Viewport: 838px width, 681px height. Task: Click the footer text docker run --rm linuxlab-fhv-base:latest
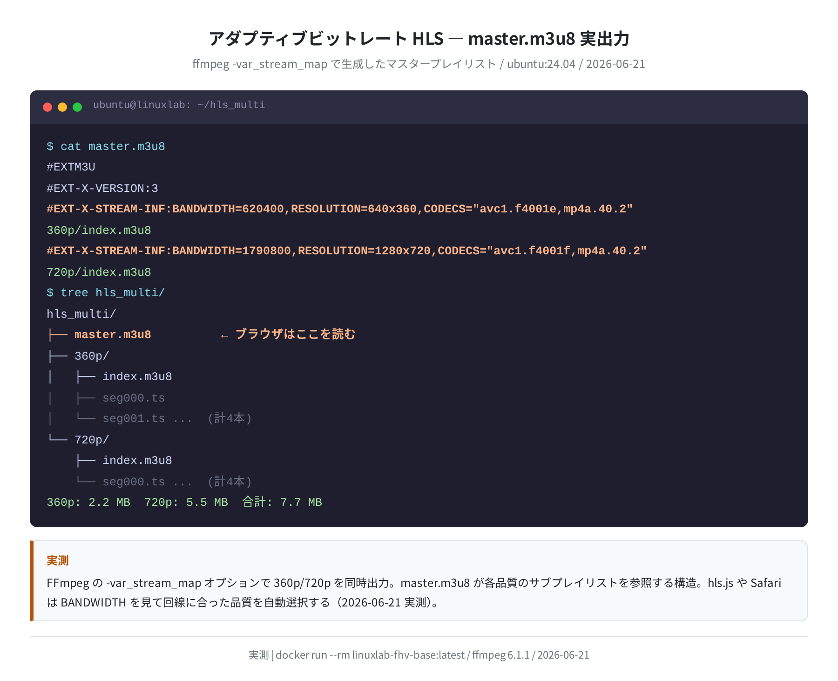(370, 655)
